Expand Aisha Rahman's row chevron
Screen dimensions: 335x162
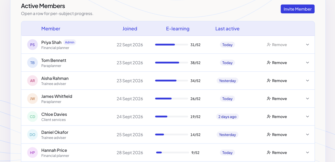pyautogui.click(x=307, y=81)
